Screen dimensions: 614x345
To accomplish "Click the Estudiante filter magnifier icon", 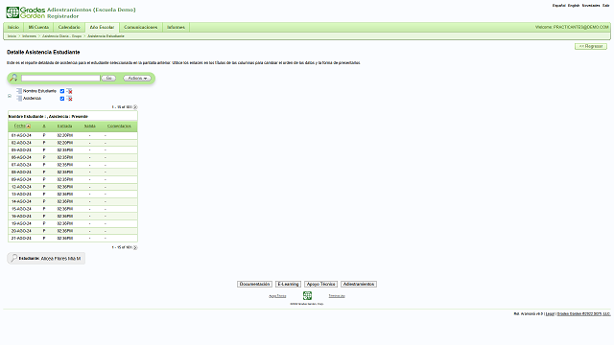I will pos(13,258).
